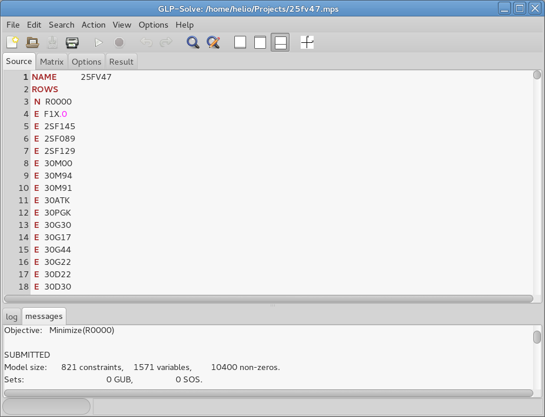Screen dimensions: 545x417
Task: Click the text 25FV47 on line 1
Action: click(96, 77)
